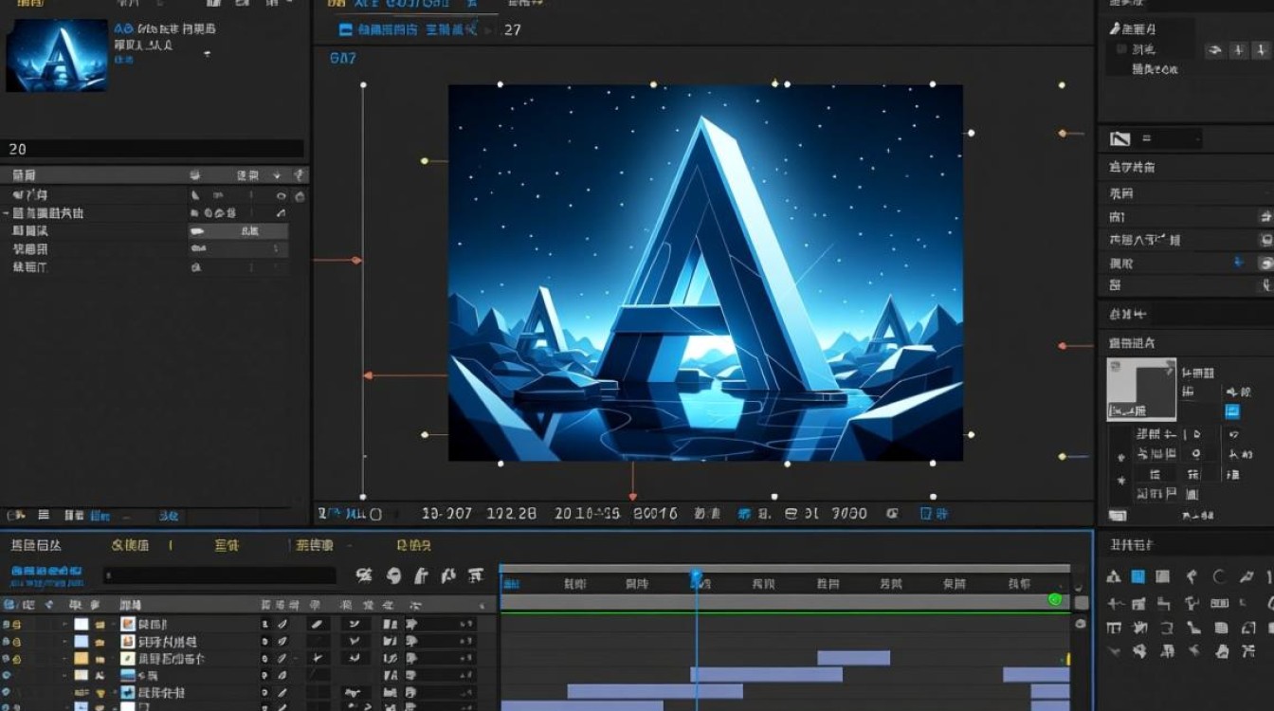
Task: Click the blue playhead marker on the timeline ruler
Action: 697,576
